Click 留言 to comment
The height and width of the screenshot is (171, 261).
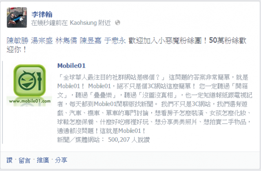(24, 160)
